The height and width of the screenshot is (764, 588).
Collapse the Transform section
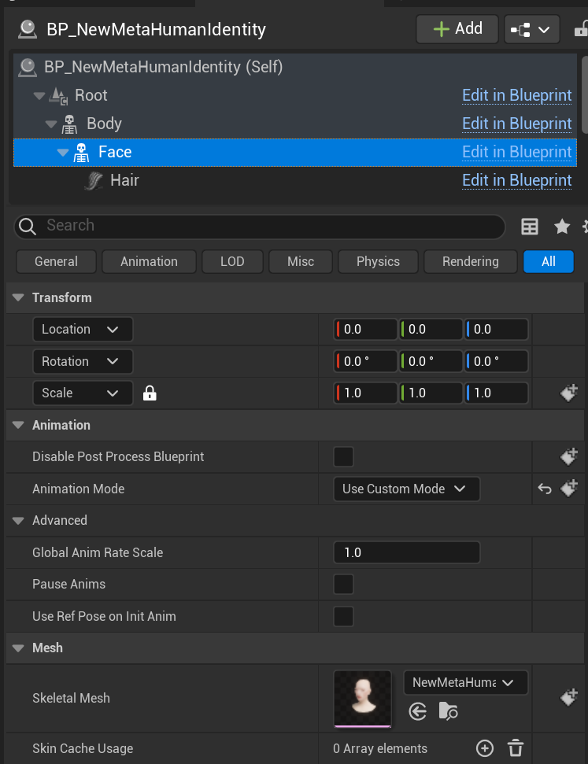(19, 297)
